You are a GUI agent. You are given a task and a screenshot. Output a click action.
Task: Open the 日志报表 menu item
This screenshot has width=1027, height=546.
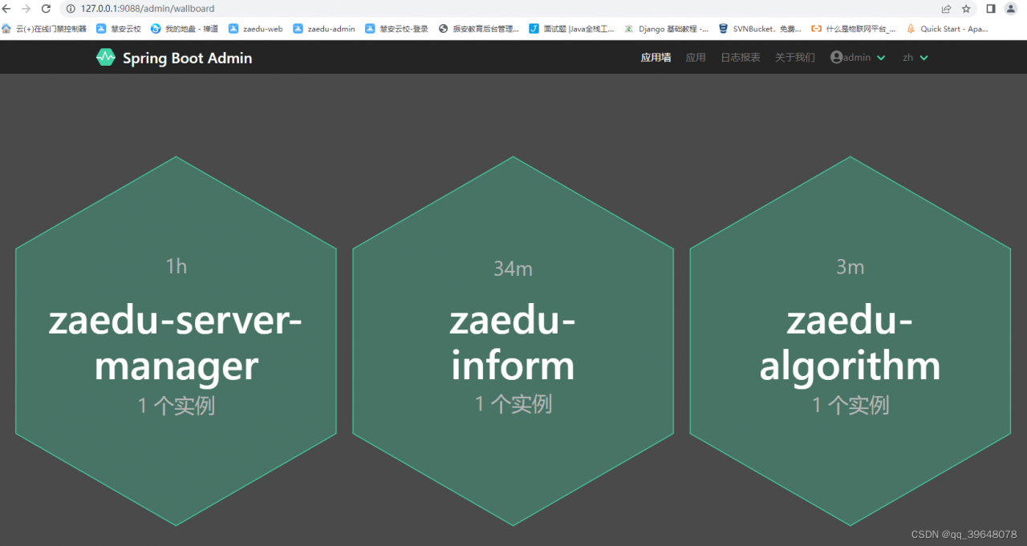click(741, 58)
